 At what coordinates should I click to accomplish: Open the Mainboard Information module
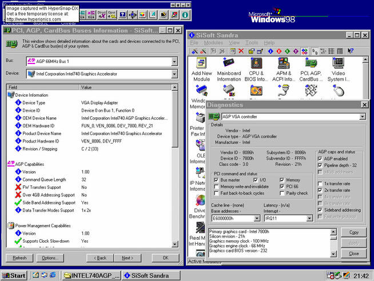229,69
